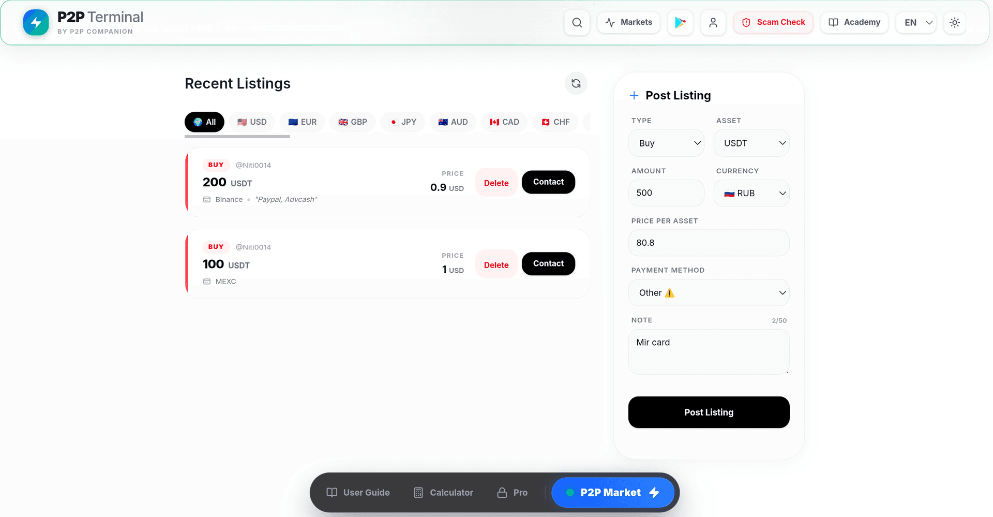This screenshot has width=993, height=517.
Task: Expand the EN language selector
Action: click(x=916, y=23)
